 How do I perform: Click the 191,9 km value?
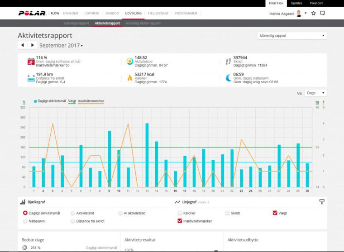tap(44, 74)
